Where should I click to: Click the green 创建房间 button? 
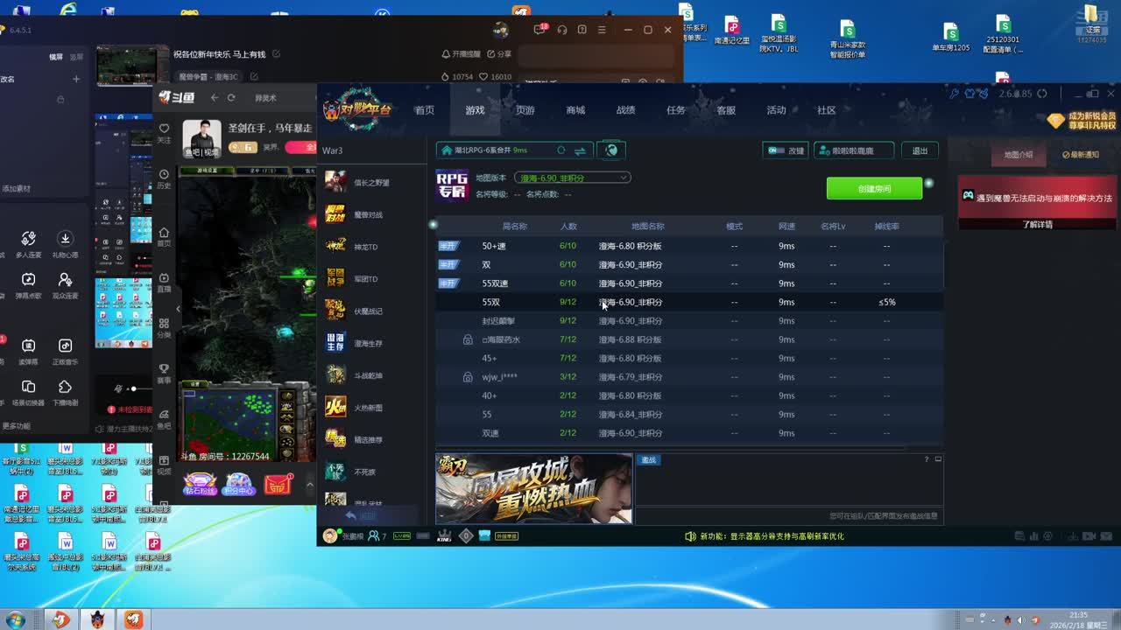point(874,189)
